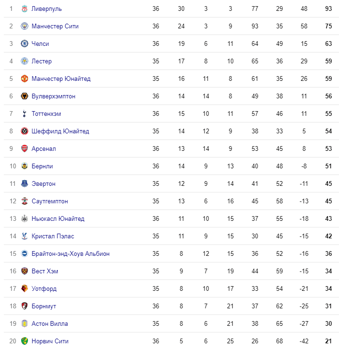
Task: Open the Лестер team link
Action: click(x=42, y=61)
